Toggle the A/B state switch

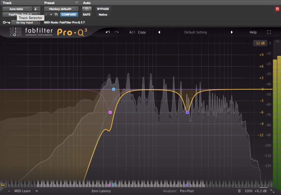(132, 32)
